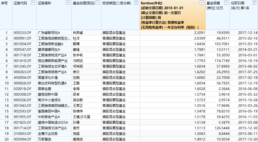Open dropdown arrow on 基金规模 column
The height and width of the screenshot is (142, 258).
[x=226, y=3]
